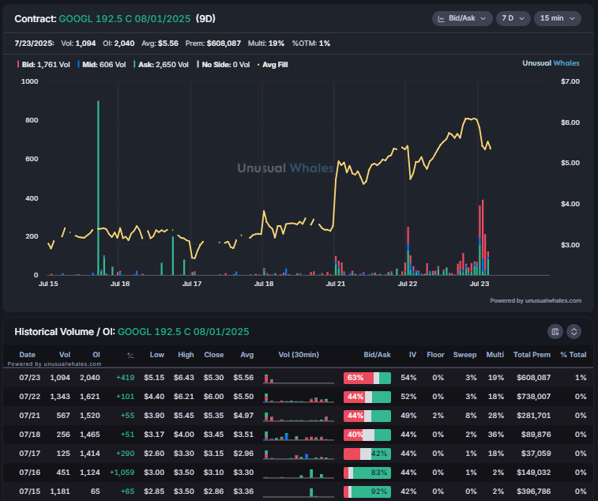Sort table by Vol column header
Screen dimensions: 598x501
point(65,355)
